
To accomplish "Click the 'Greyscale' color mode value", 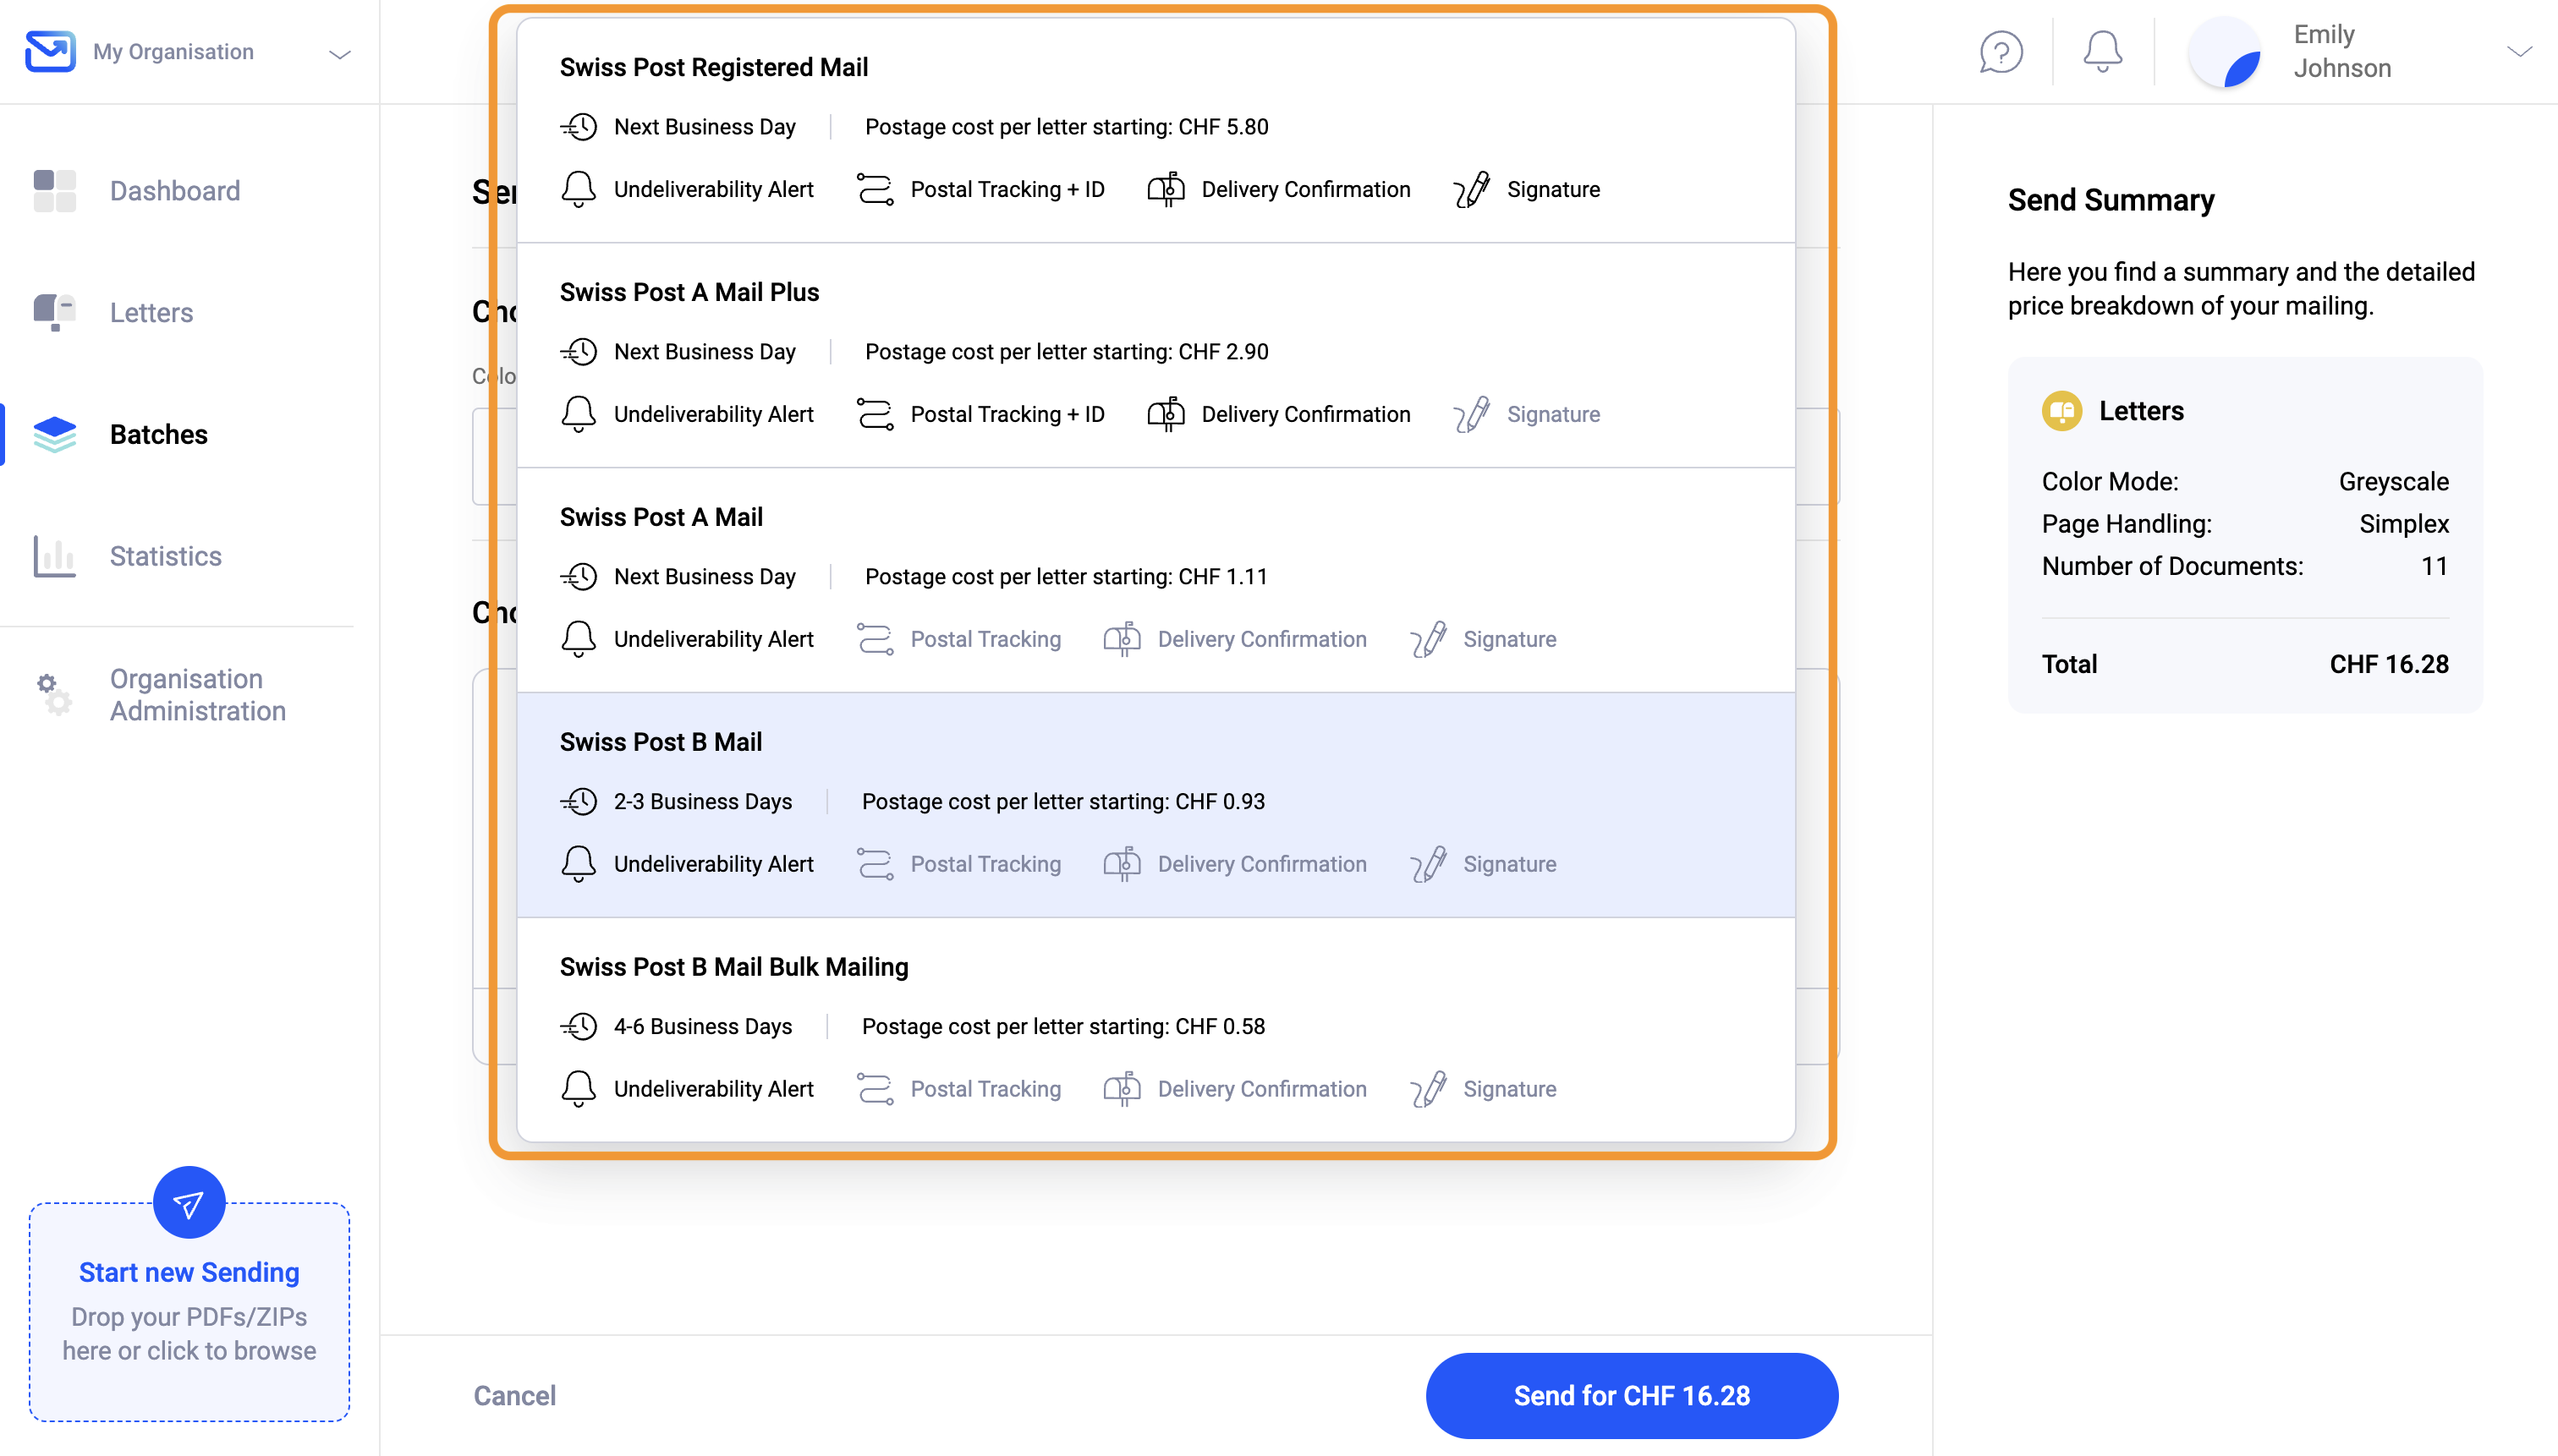I will point(2394,482).
